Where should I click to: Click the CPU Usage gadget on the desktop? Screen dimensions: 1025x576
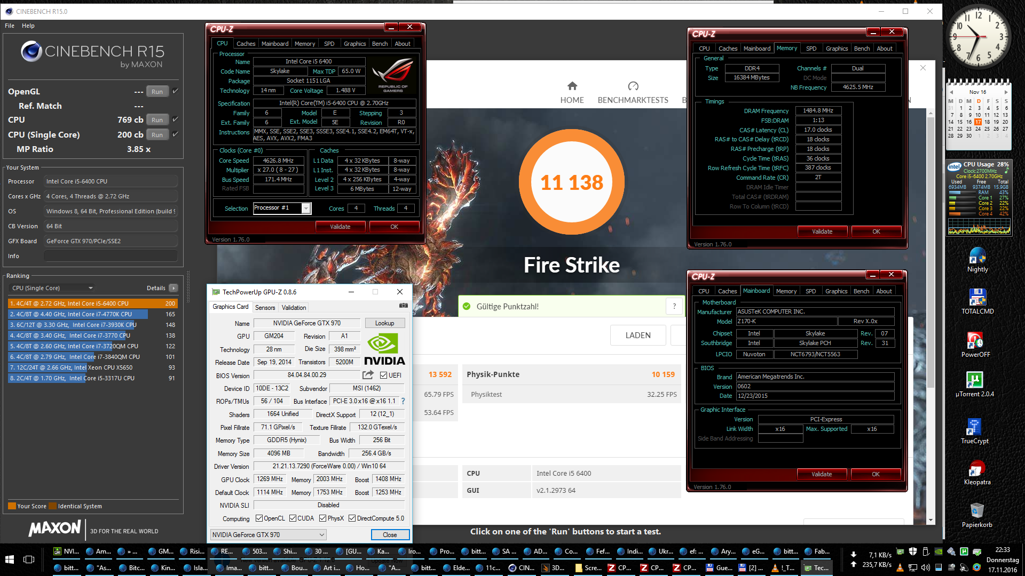tap(979, 198)
